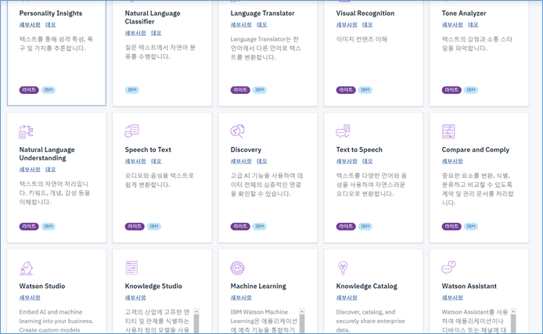Open 세부사항 link under Text to Speech
Viewport: 543px width, 334px height.
[x=347, y=161]
